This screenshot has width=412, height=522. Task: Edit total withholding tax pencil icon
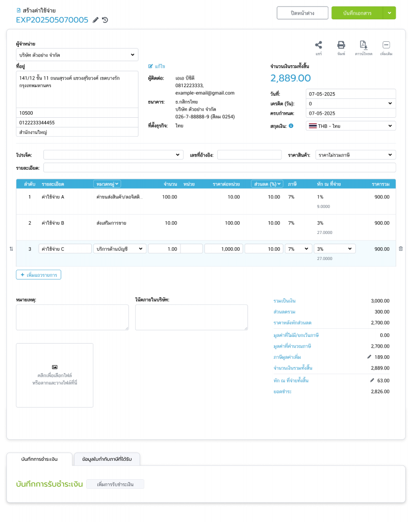click(x=372, y=380)
